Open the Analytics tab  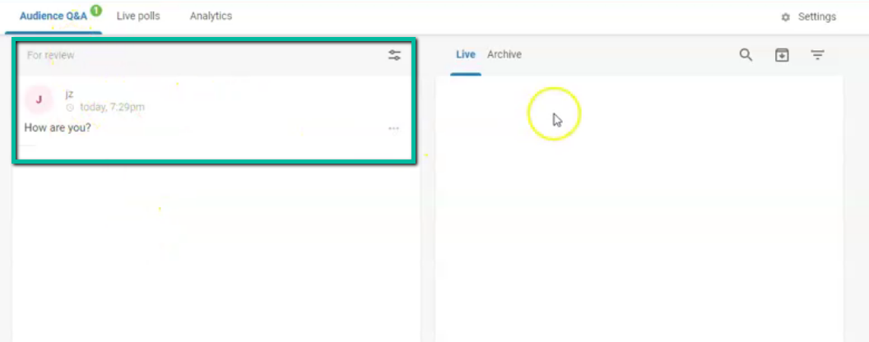211,16
